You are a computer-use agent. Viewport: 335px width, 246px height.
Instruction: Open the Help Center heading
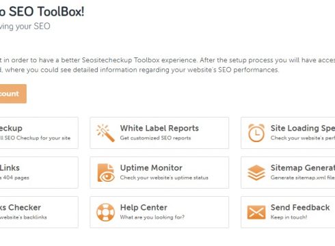pos(144,208)
